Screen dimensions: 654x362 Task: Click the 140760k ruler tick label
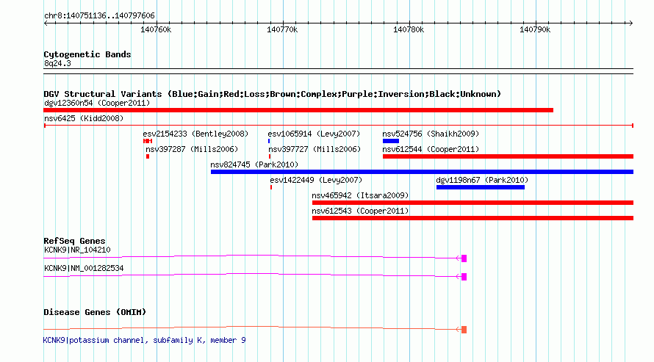[x=156, y=29]
